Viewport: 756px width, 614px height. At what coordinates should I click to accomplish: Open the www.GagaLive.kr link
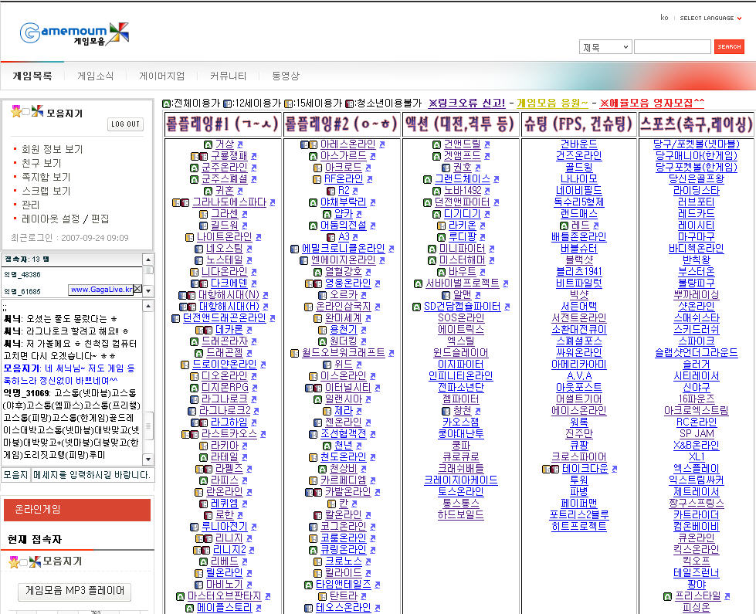pos(101,290)
